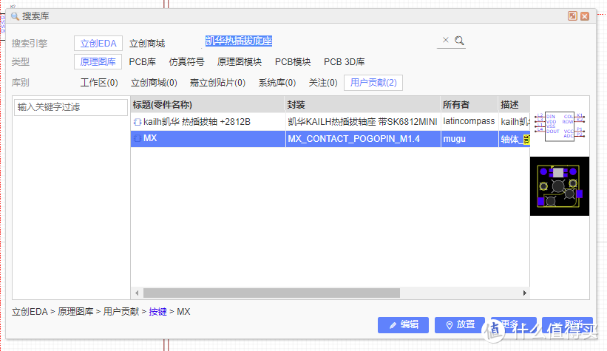Click the 取消 button

click(568, 324)
